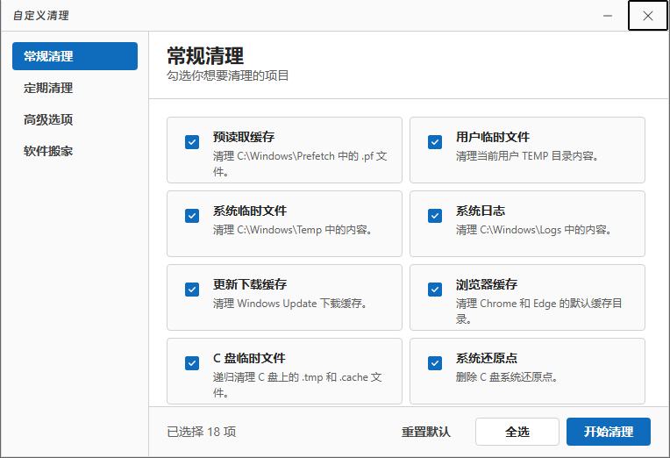Click the 勾选你想要清理的项目 subtitle

point(228,75)
